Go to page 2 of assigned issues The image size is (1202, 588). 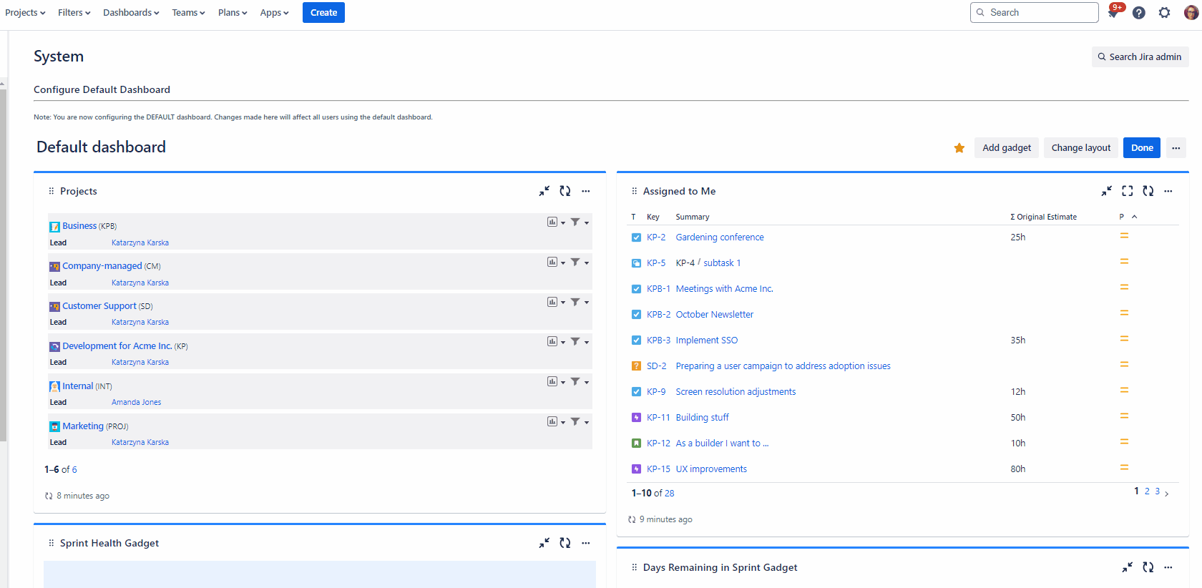click(x=1147, y=491)
